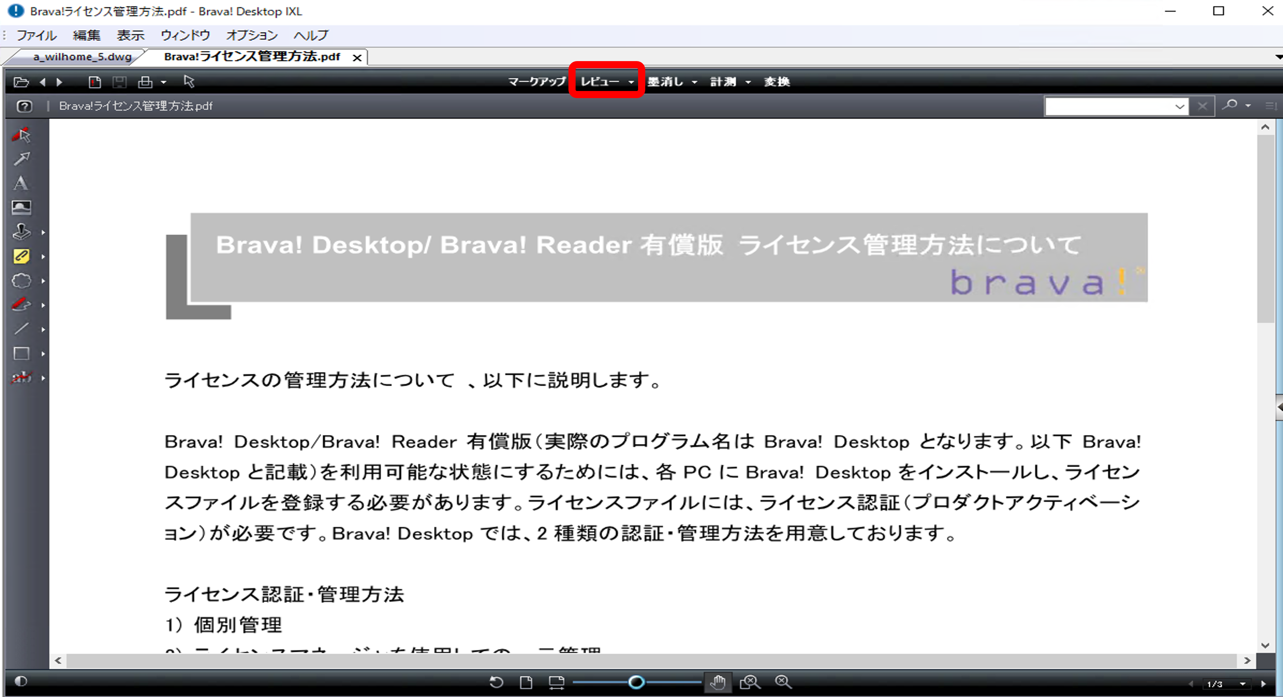Expand the stamp tool flyout arrow
The image size is (1283, 697).
[43, 232]
